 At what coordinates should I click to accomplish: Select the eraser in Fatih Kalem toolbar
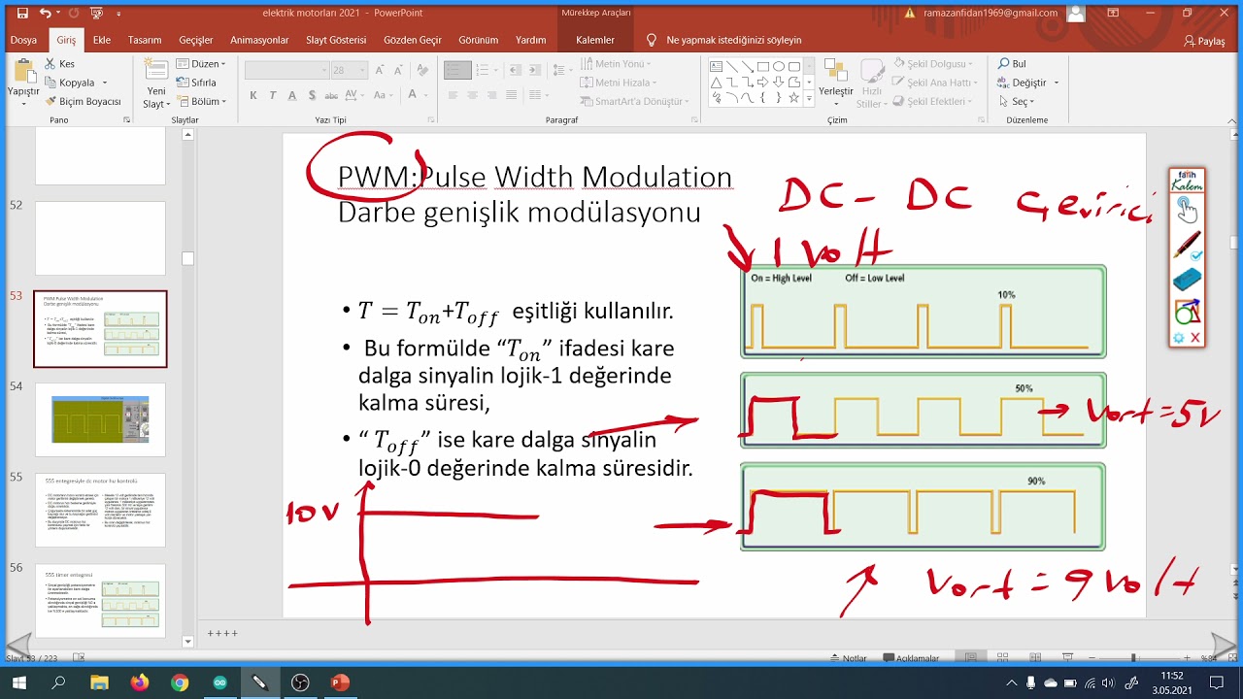(x=1187, y=280)
